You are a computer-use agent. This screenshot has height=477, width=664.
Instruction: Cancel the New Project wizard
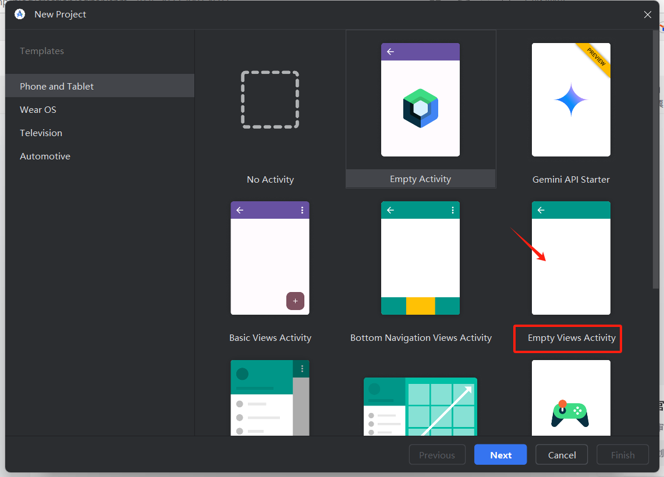[x=561, y=454]
